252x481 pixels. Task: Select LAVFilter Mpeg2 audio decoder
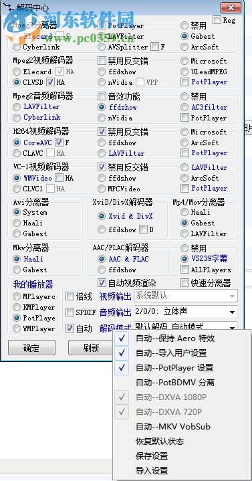(x=16, y=107)
